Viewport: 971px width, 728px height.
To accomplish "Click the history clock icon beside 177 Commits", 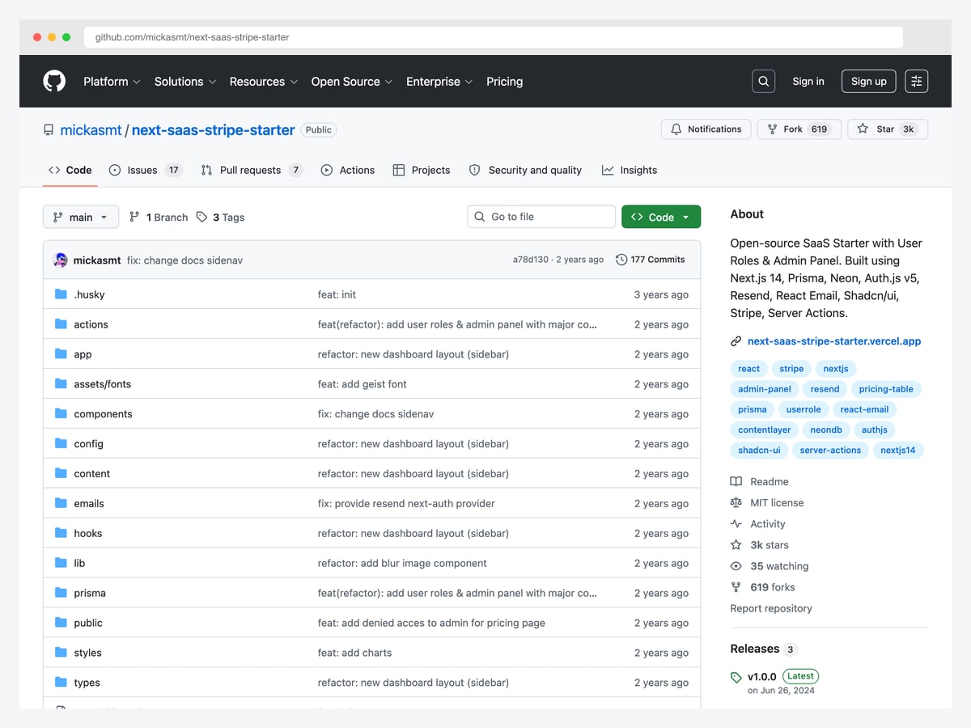I will tap(621, 260).
